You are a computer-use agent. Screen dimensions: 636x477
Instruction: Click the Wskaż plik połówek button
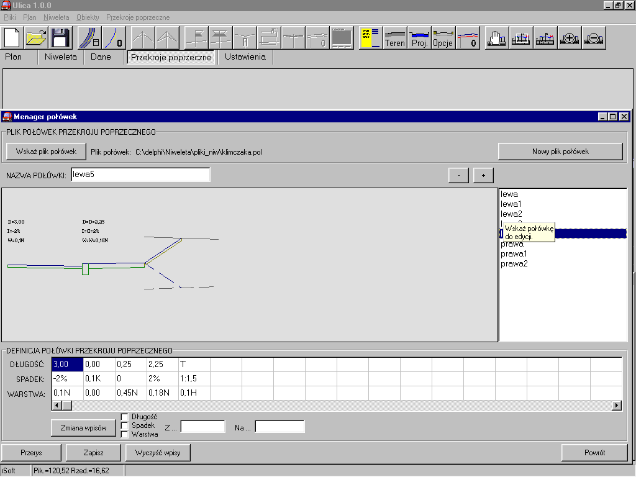pyautogui.click(x=46, y=152)
